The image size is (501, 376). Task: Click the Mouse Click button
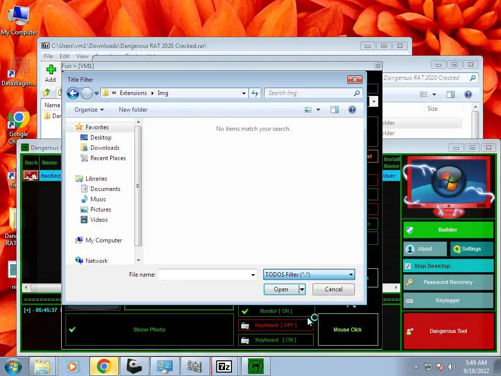pyautogui.click(x=348, y=329)
